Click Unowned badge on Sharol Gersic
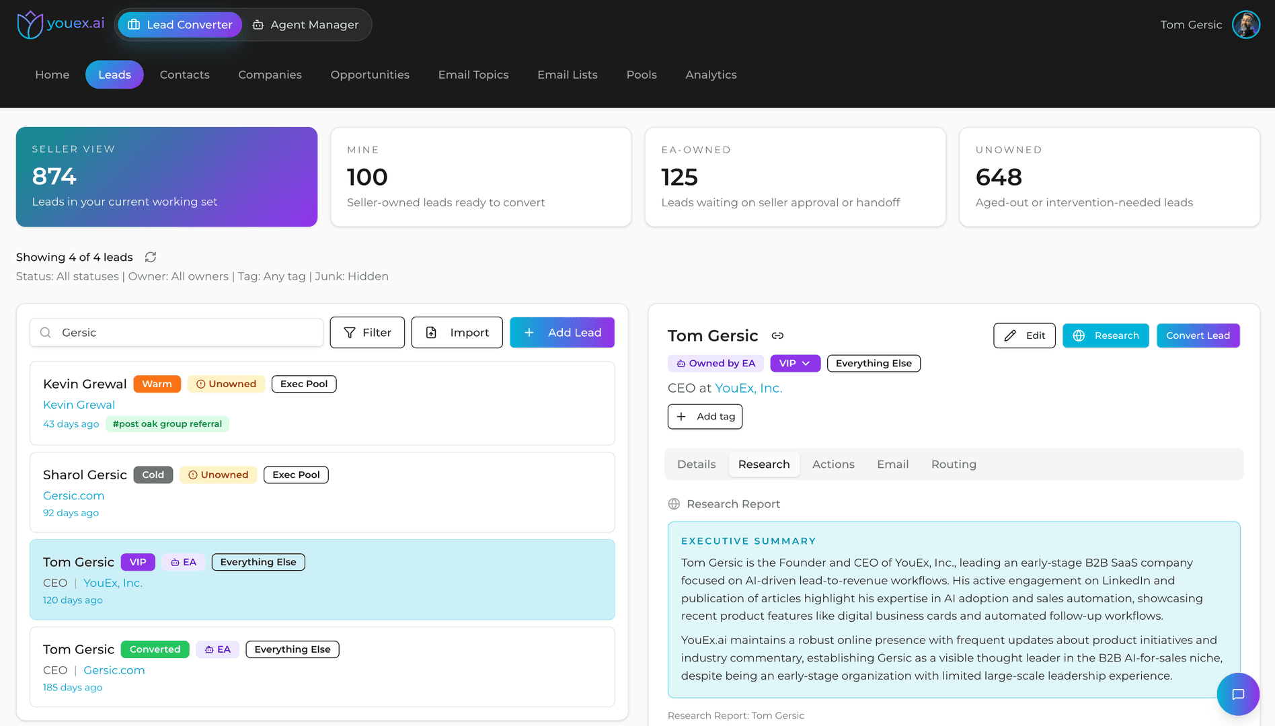1275x726 pixels. [x=218, y=475]
